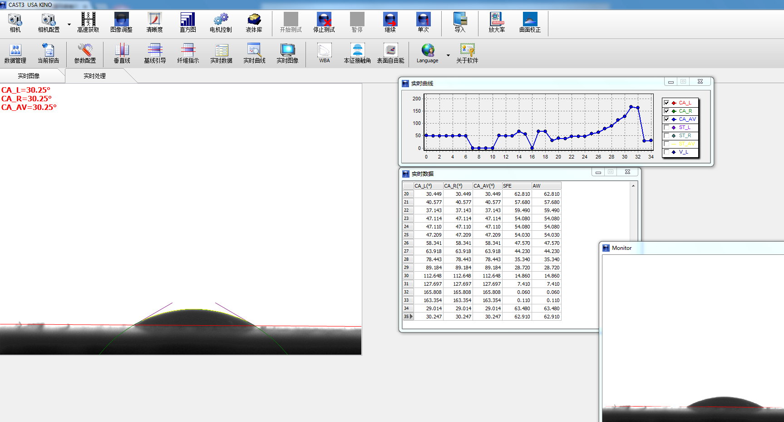Show the 直方图 histogram
Screen dimensions: 784x422
pos(187,23)
